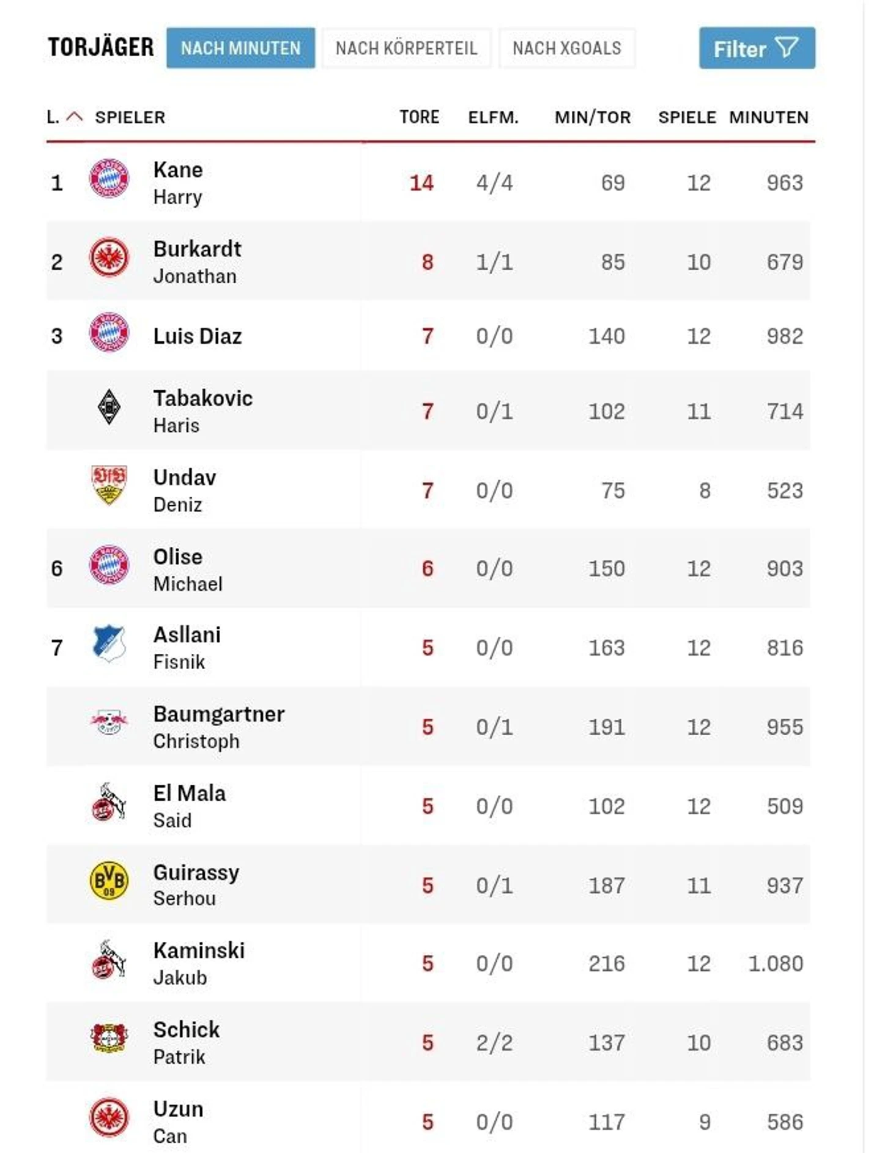Switch to Nach Körperteil tab
Viewport: 893px width, 1153px height.
pyautogui.click(x=406, y=48)
